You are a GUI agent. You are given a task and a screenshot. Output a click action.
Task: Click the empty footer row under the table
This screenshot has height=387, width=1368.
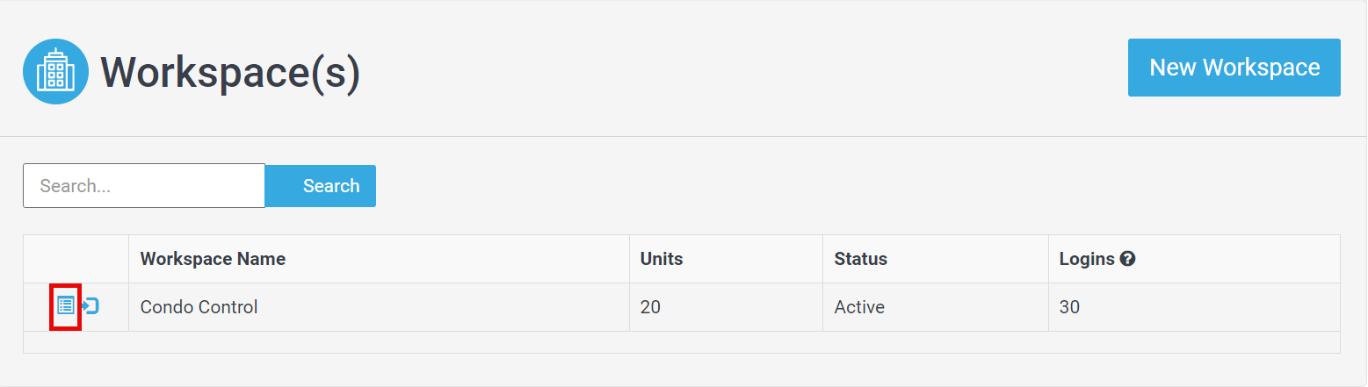click(x=682, y=342)
